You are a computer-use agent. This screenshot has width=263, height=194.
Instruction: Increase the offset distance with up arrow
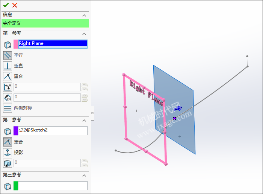(85, 95)
